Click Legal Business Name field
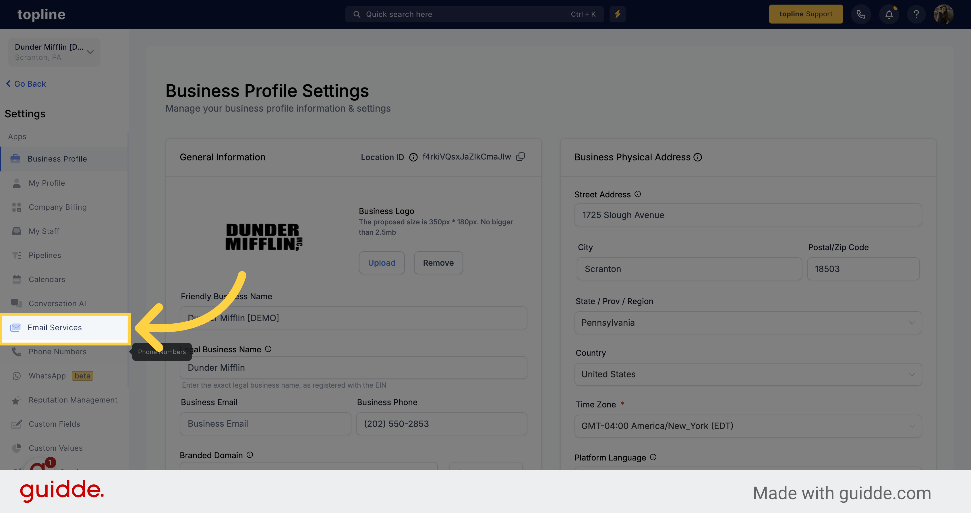Image resolution: width=971 pixels, height=513 pixels. (353, 368)
